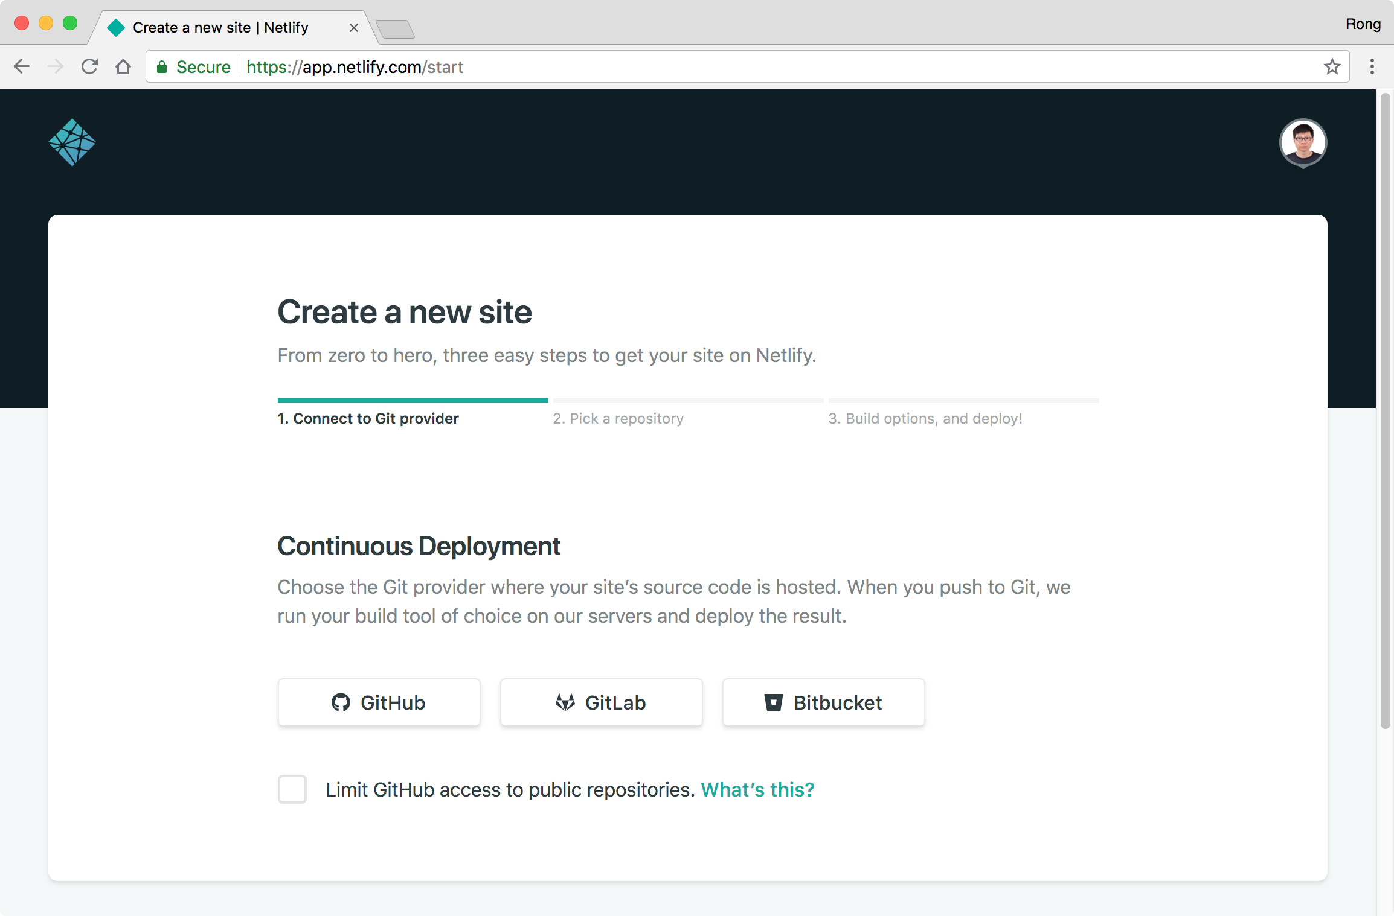Close the Netlify tab
This screenshot has height=916, width=1394.
click(354, 28)
